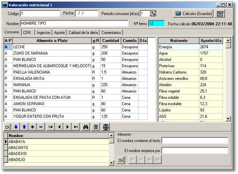Select the ZUMO DE NARANJA row
238x174 pixels.
(x=75, y=53)
